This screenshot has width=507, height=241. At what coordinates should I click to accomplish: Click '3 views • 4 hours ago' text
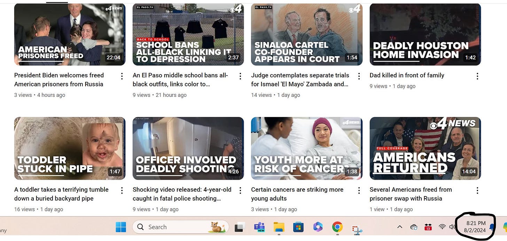40,95
